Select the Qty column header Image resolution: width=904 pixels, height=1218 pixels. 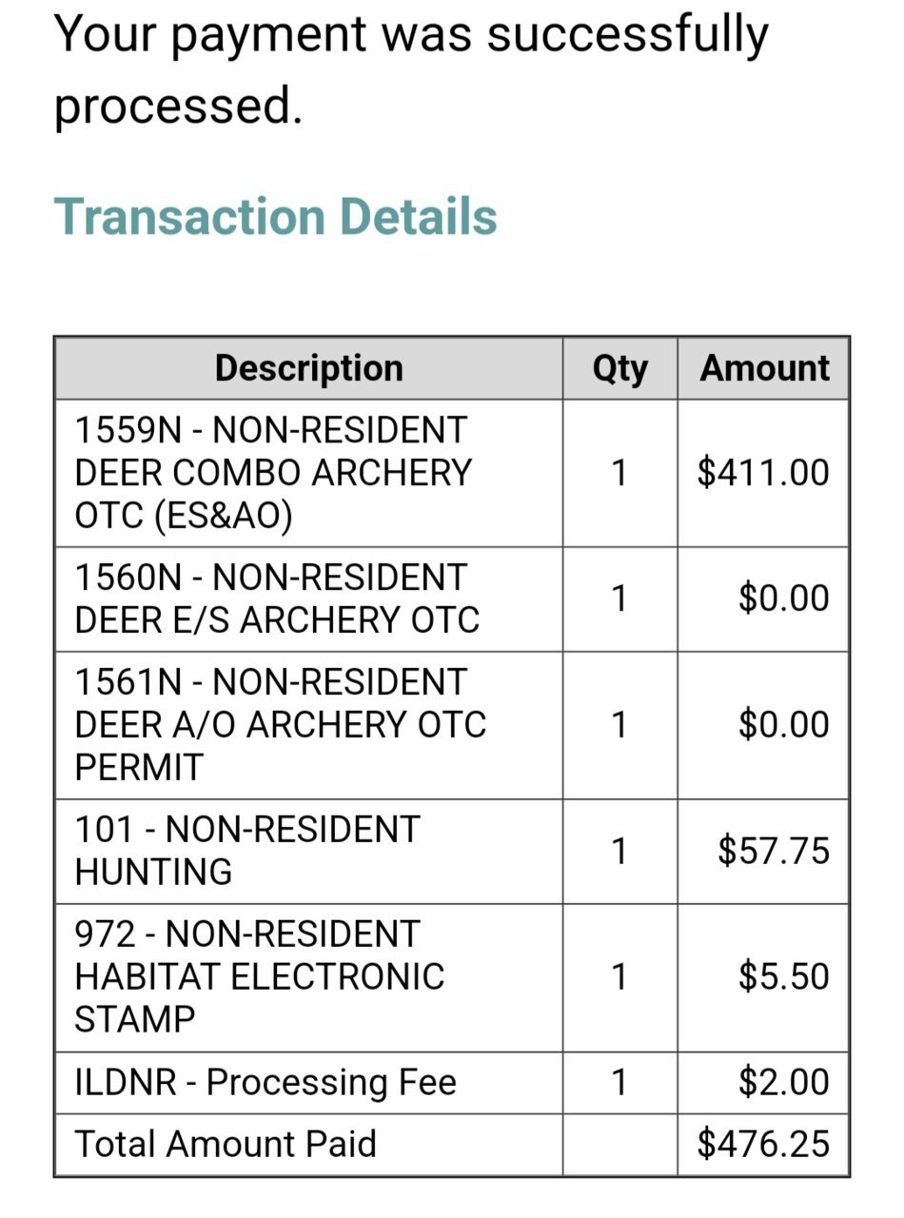click(619, 368)
